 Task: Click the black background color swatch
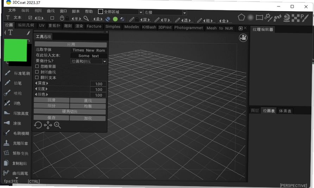29,54
